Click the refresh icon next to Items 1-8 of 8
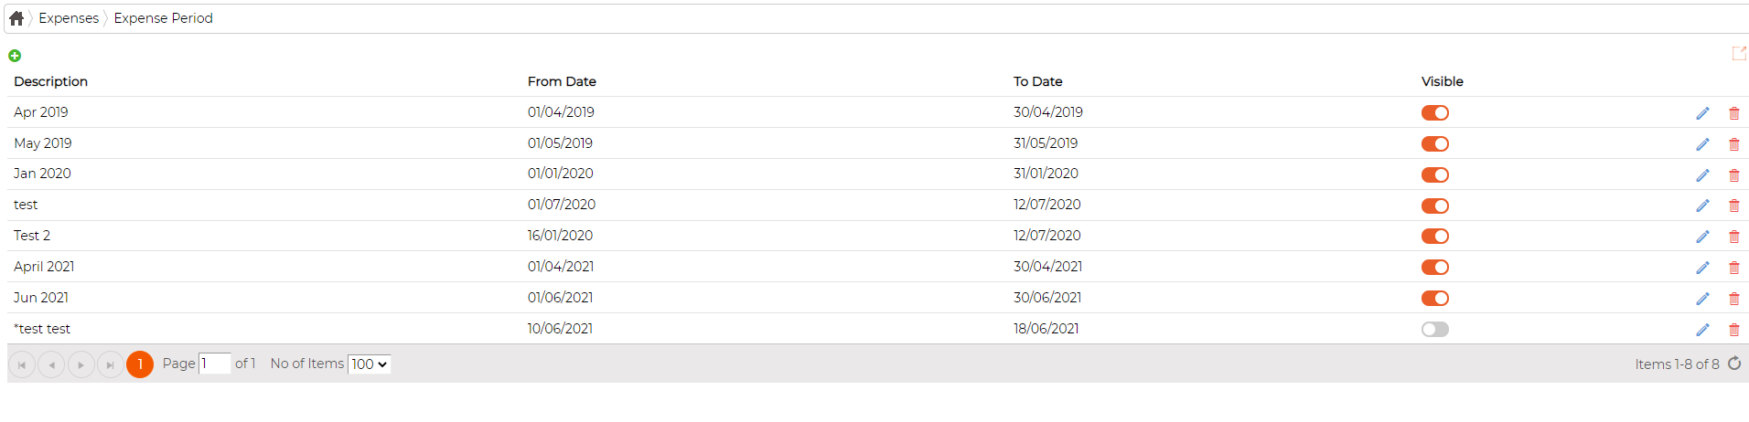Image resolution: width=1749 pixels, height=422 pixels. [x=1734, y=364]
